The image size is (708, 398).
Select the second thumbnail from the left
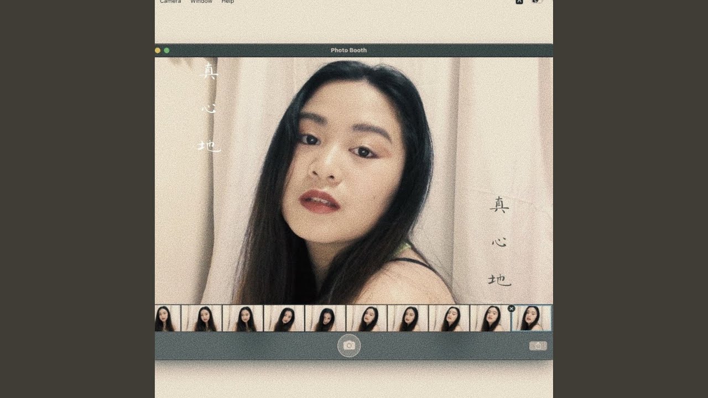click(202, 318)
